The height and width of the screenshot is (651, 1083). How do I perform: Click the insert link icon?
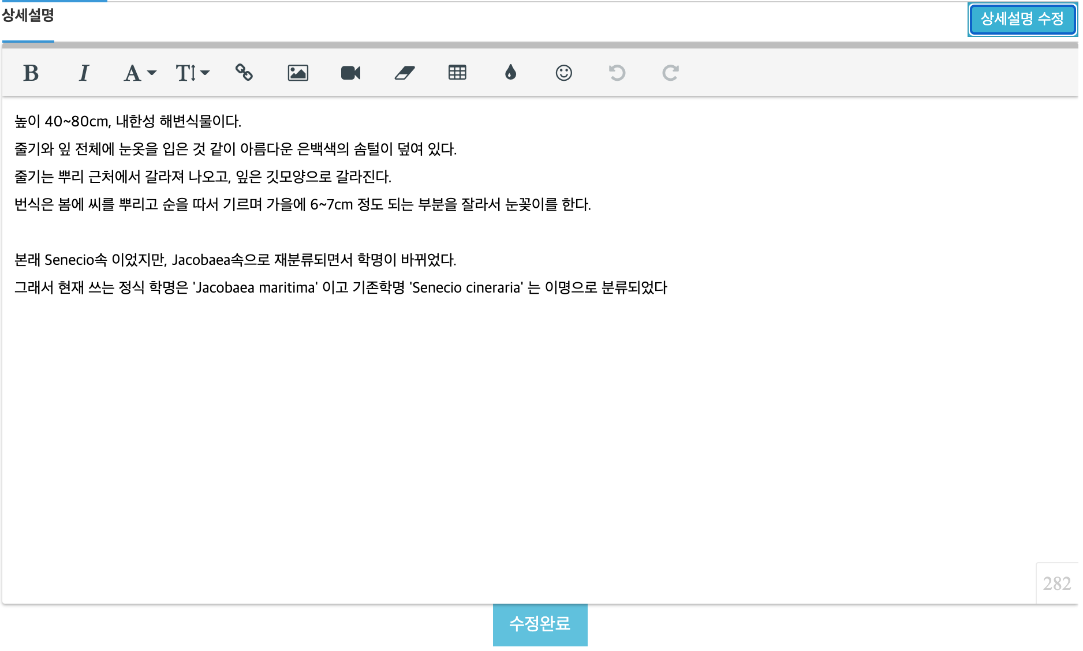click(x=244, y=73)
